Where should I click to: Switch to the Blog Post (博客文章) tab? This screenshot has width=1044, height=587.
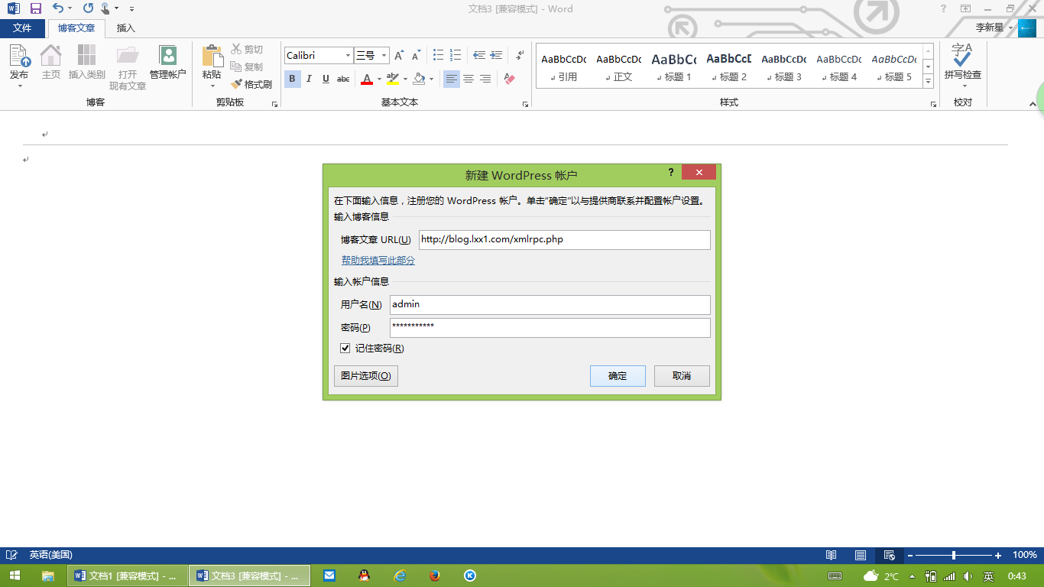coord(76,28)
